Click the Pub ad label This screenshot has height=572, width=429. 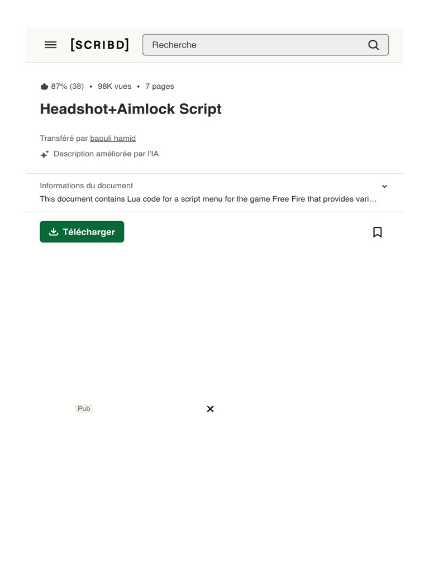point(84,408)
